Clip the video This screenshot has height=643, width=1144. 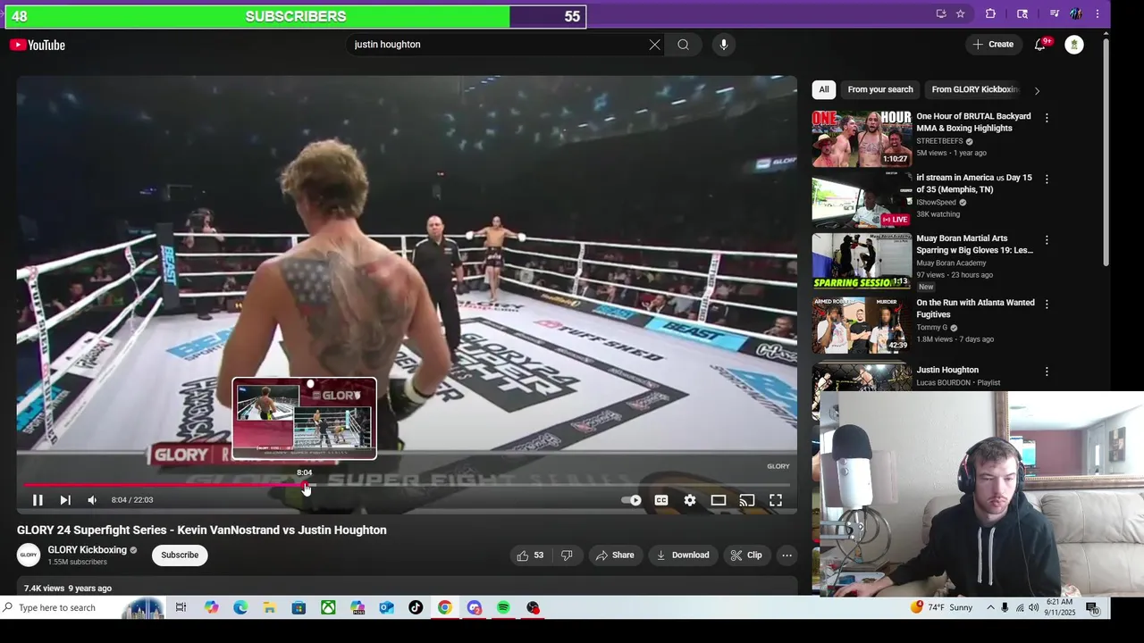click(x=746, y=555)
